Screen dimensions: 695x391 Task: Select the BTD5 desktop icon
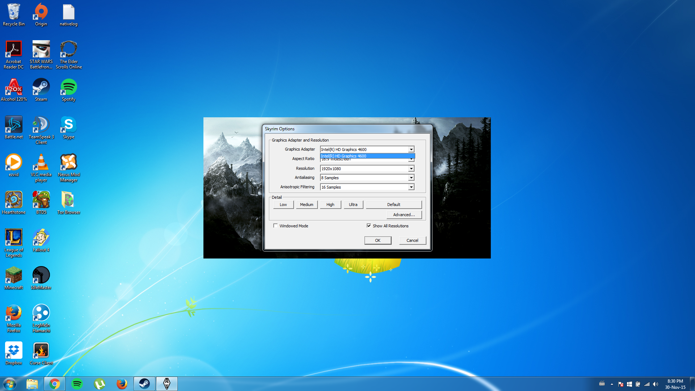tap(41, 203)
